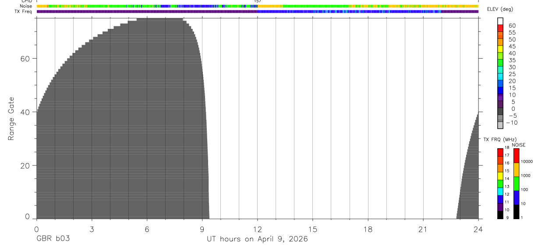Select the yellow 40–45 ELEV legend band
The height and width of the screenshot is (248, 538).
pos(500,49)
